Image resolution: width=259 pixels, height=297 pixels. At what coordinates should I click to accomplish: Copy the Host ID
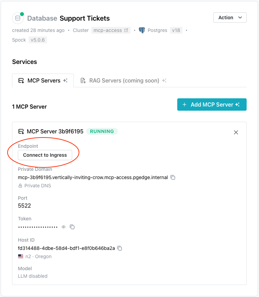coord(119,248)
